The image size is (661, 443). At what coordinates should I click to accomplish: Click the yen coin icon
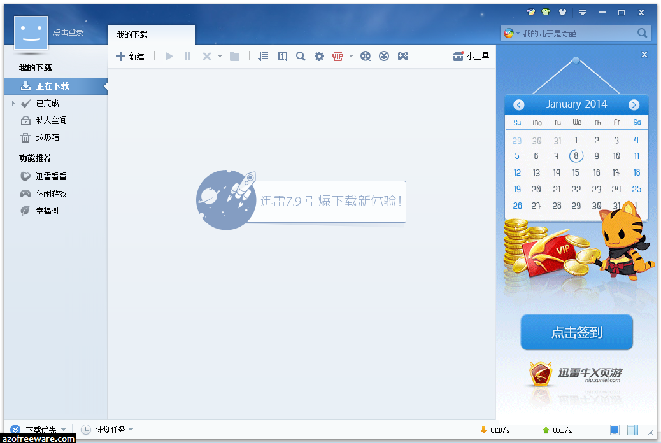[383, 56]
